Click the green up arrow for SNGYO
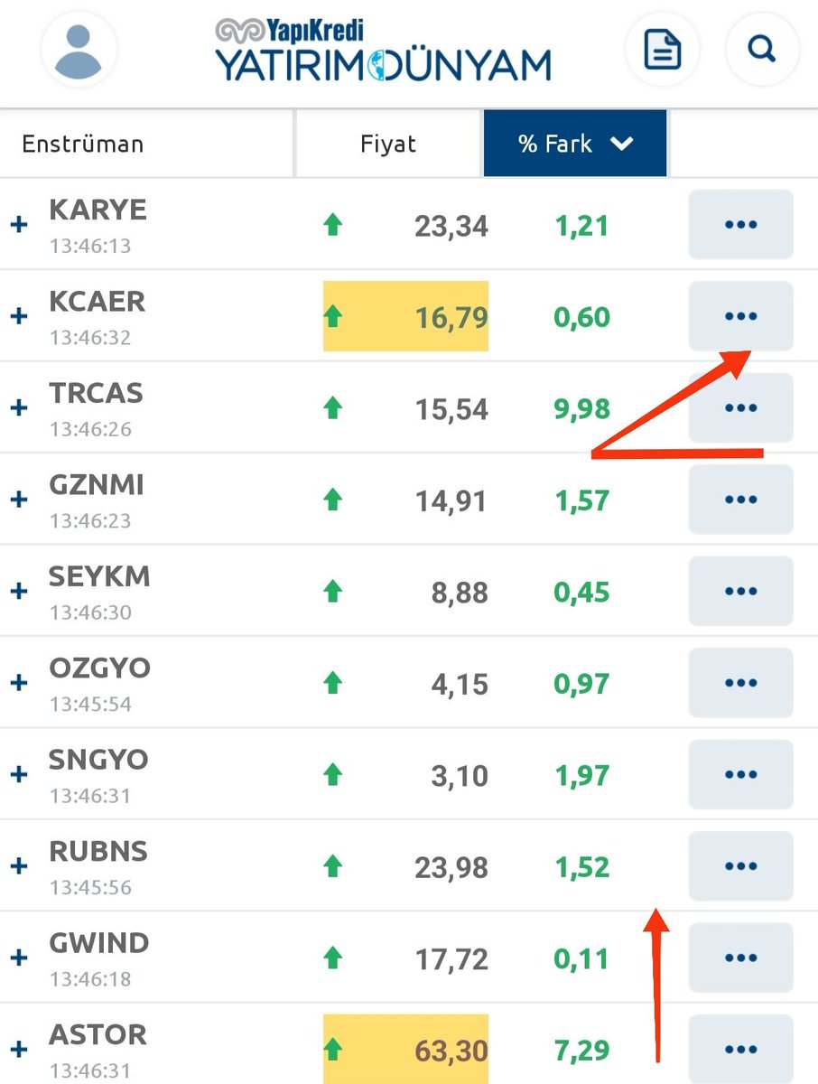 coord(333,775)
